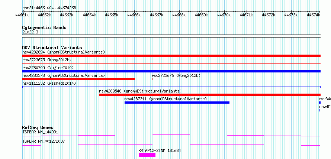Click the thin blue nsv1111232 variant line
This screenshot has height=159, width=331.
click(x=171, y=87)
